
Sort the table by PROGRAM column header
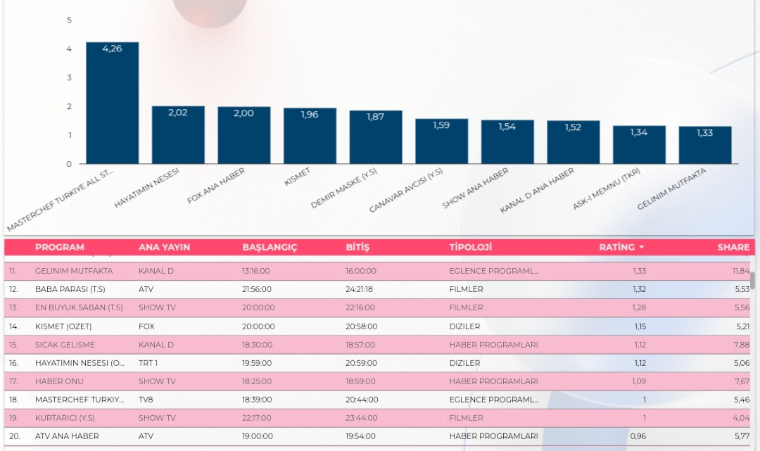60,248
